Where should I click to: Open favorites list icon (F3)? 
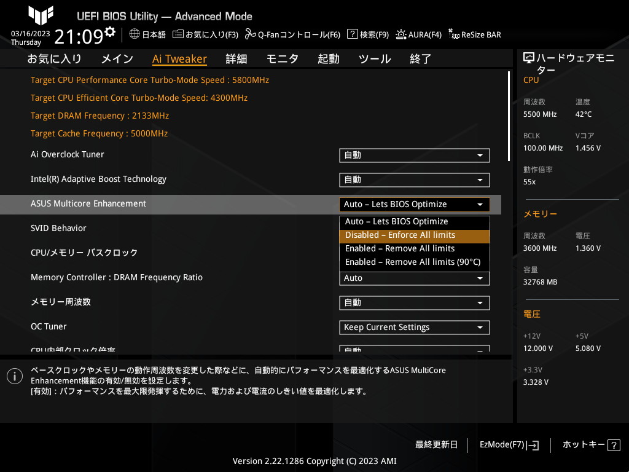[x=178, y=34]
